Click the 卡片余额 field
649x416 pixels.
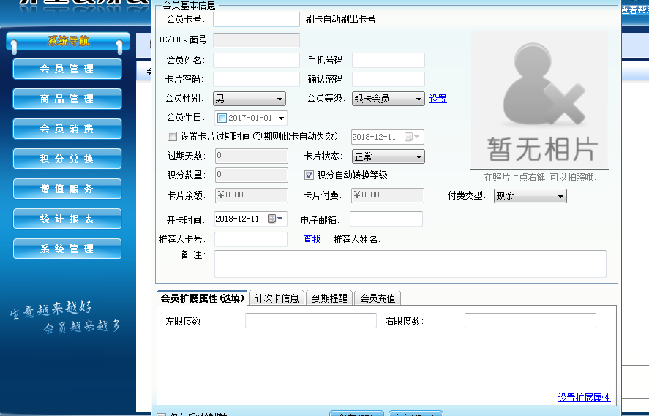(x=251, y=195)
